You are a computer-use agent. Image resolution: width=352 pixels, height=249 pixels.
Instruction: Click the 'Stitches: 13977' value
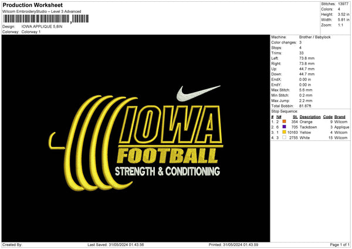[343, 4]
